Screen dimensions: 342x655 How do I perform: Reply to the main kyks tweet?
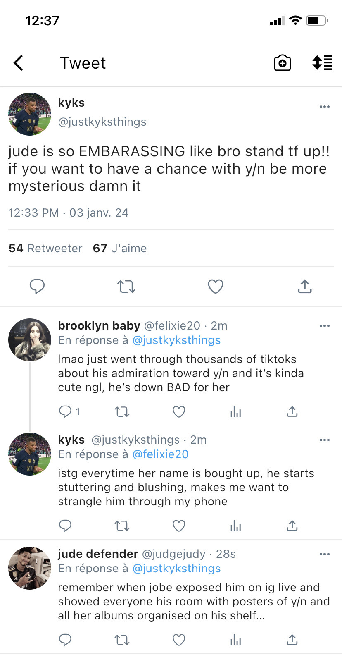(x=37, y=286)
